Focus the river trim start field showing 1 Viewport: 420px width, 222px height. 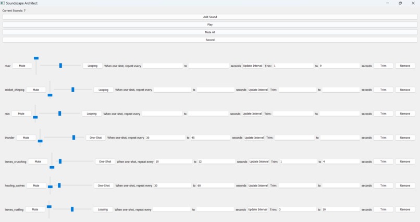click(293, 66)
